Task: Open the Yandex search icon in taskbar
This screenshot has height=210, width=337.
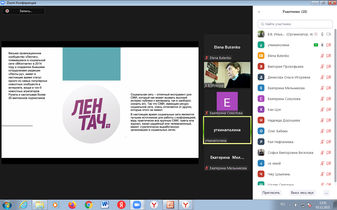Action: [x=121, y=204]
